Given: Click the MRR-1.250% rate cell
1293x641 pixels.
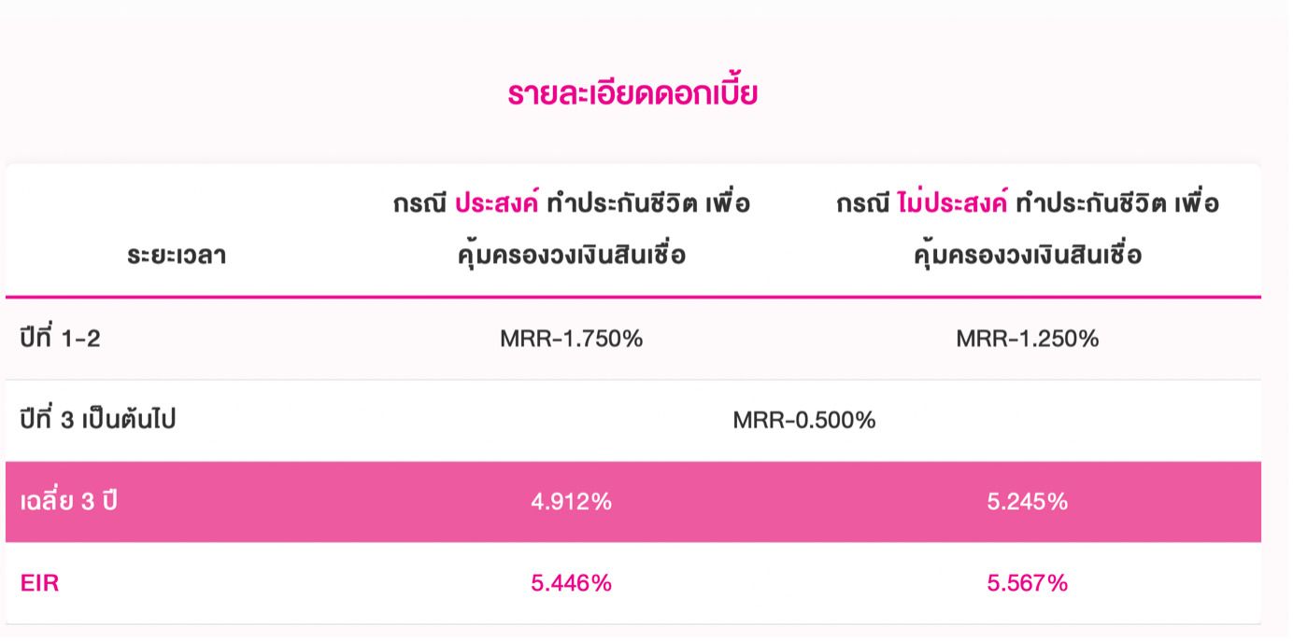Looking at the screenshot, I should click(x=1028, y=339).
